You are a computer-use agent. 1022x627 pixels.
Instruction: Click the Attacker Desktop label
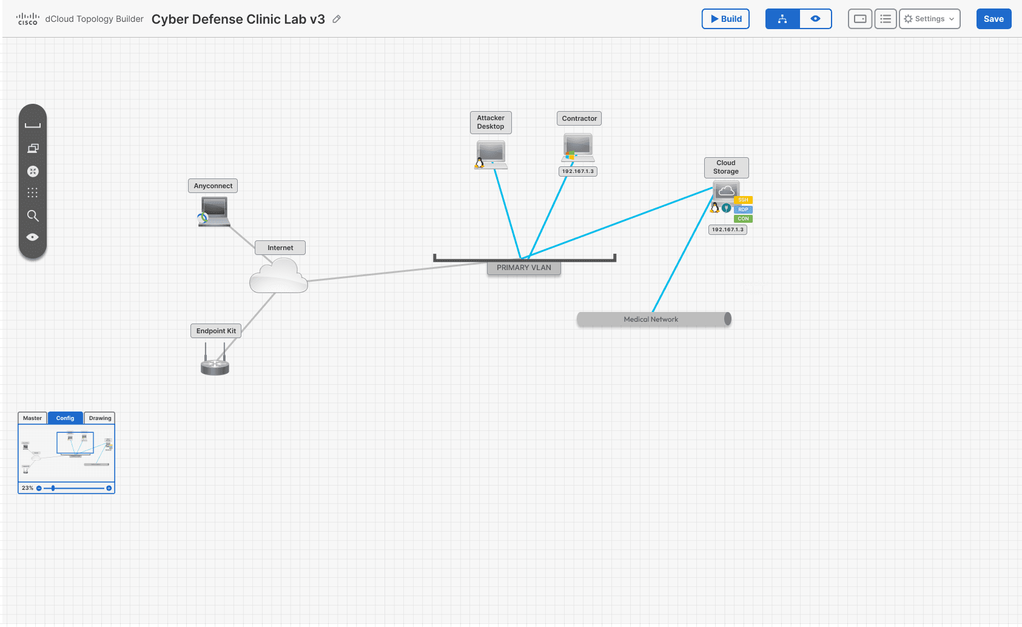491,123
